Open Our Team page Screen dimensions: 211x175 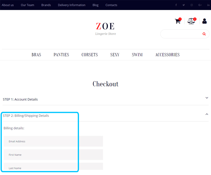[x=27, y=5]
